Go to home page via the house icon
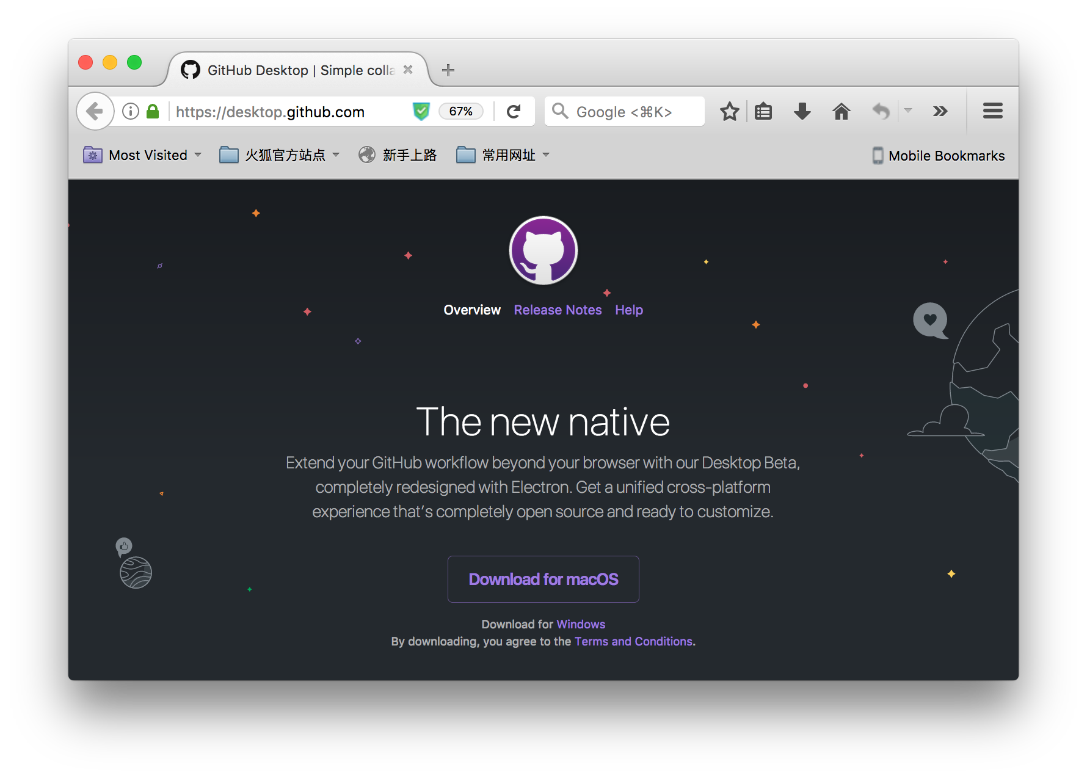 point(842,112)
